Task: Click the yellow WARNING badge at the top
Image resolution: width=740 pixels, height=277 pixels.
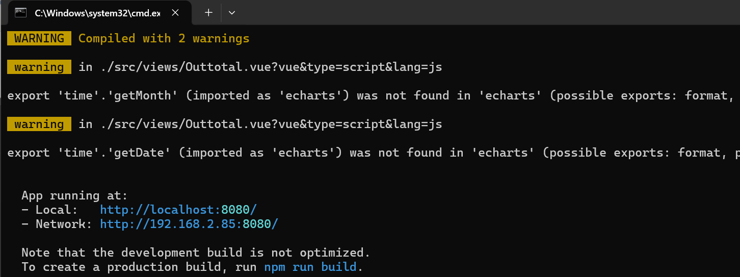Action: click(39, 38)
